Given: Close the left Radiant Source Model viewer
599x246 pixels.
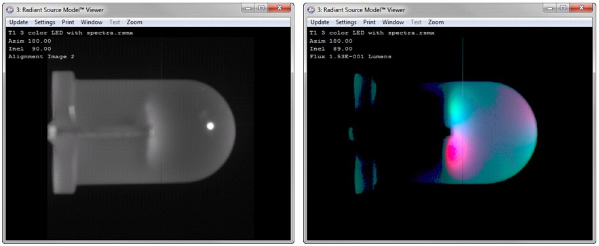Looking at the screenshot, I should pyautogui.click(x=279, y=7).
